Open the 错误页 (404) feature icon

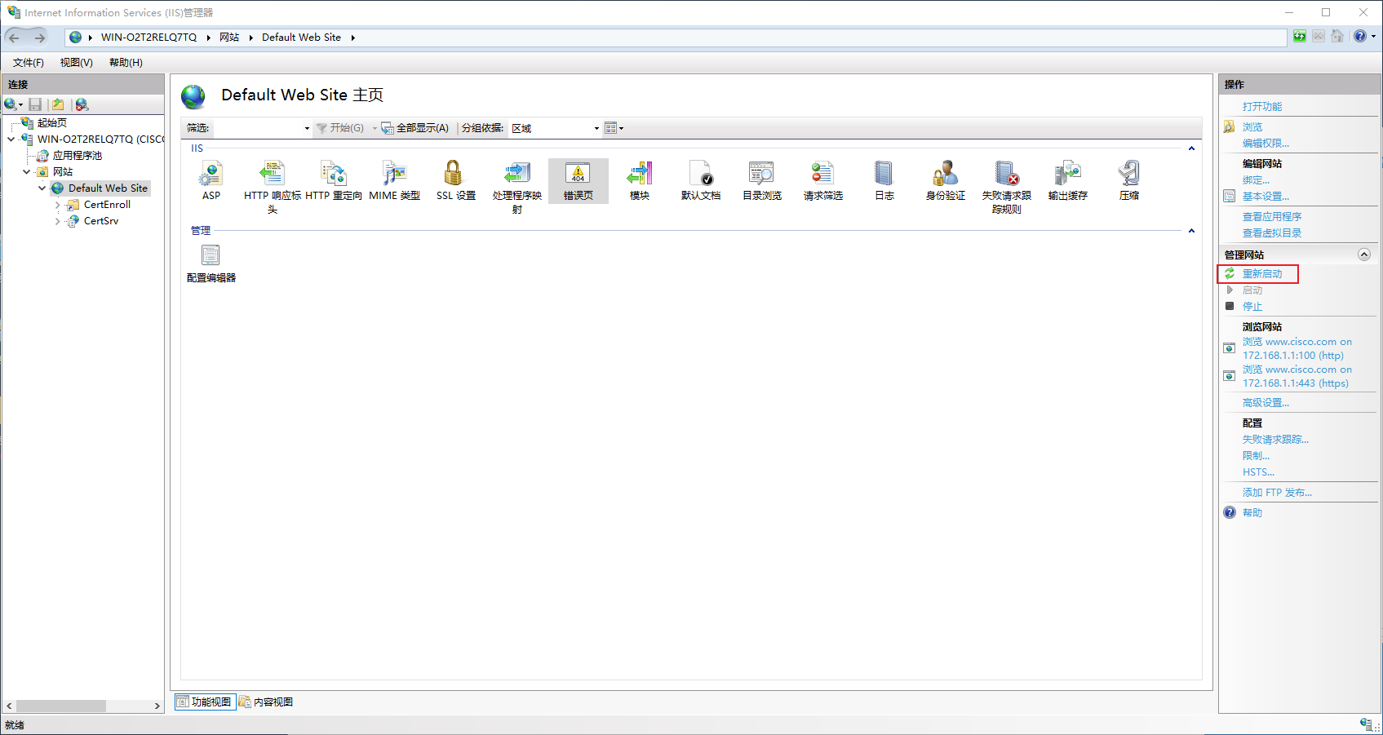578,180
